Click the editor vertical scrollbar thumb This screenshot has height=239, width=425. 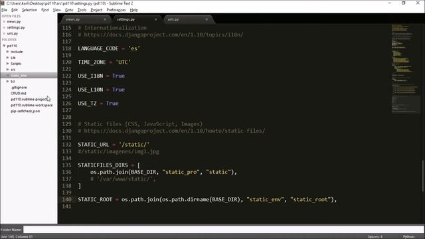[423, 176]
